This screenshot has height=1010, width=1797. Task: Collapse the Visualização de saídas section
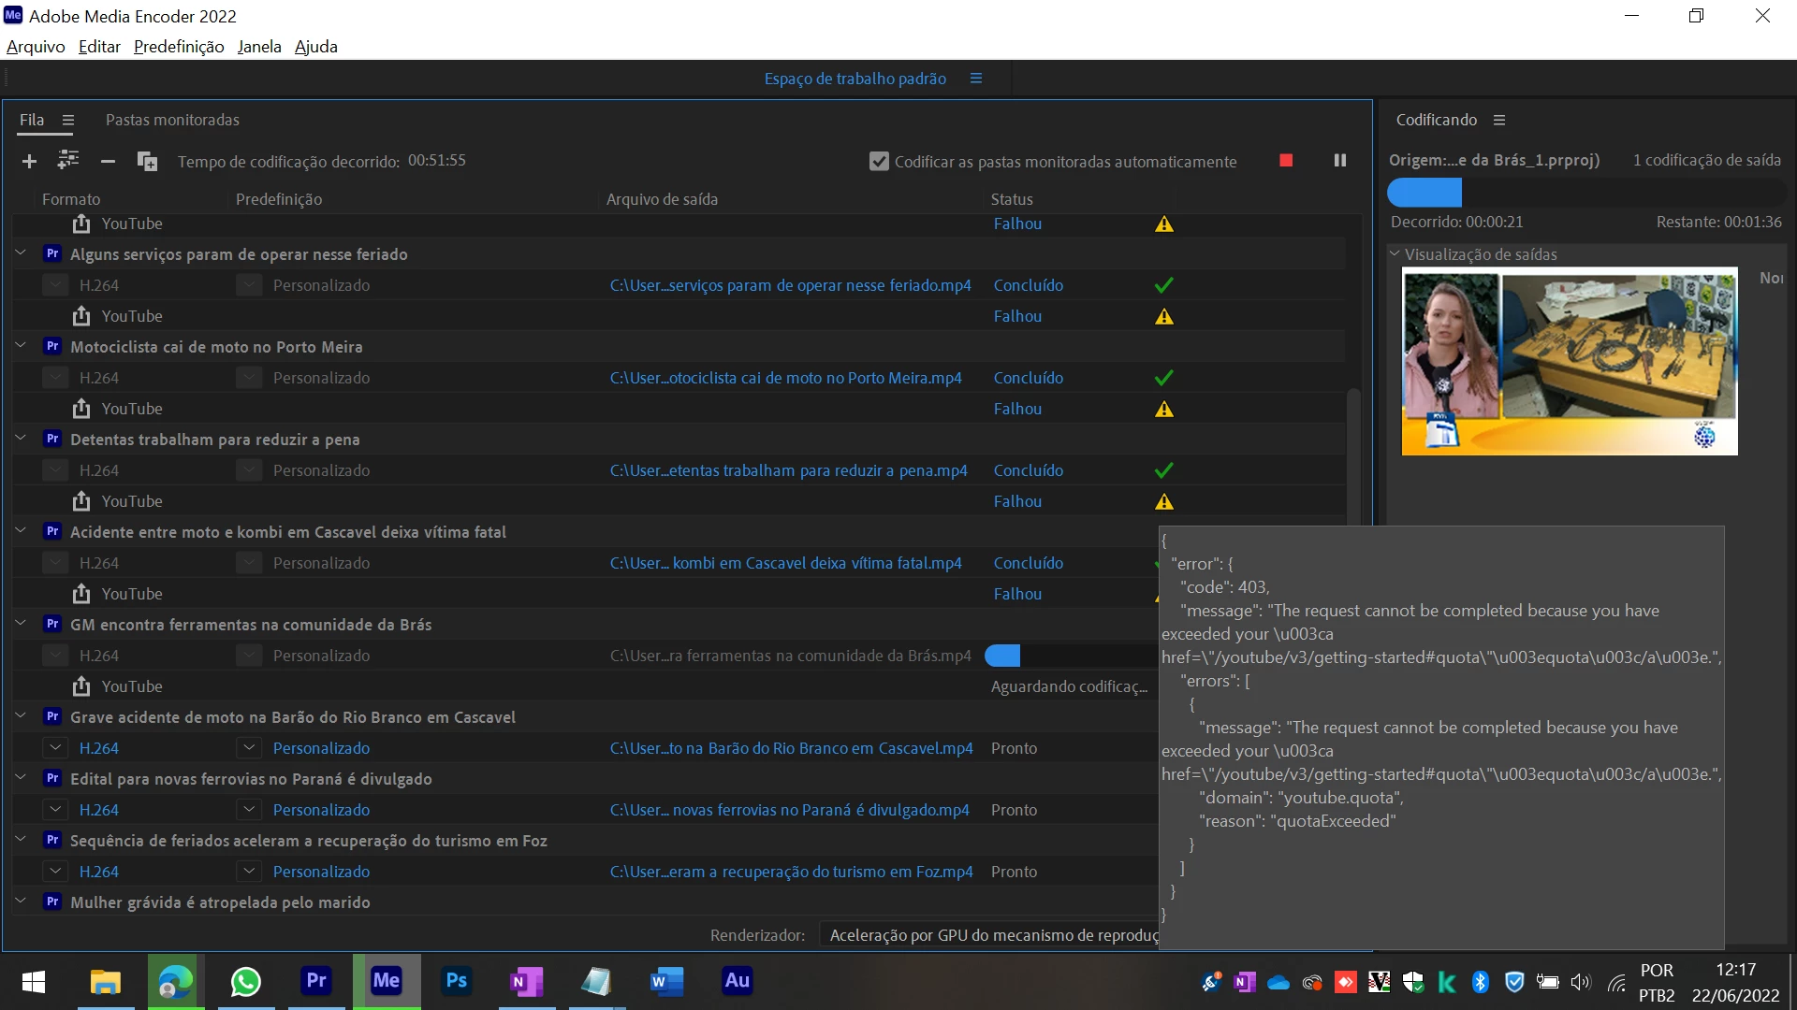[1395, 253]
